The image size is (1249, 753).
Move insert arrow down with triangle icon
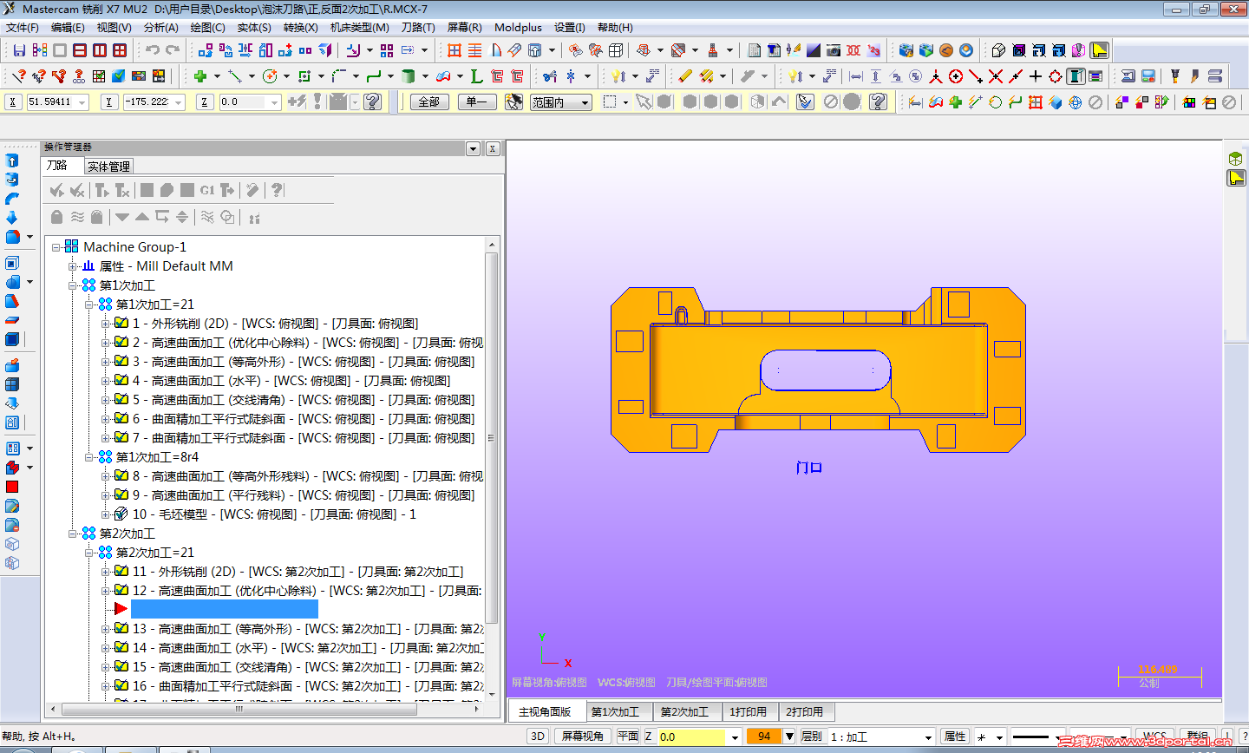[x=122, y=217]
